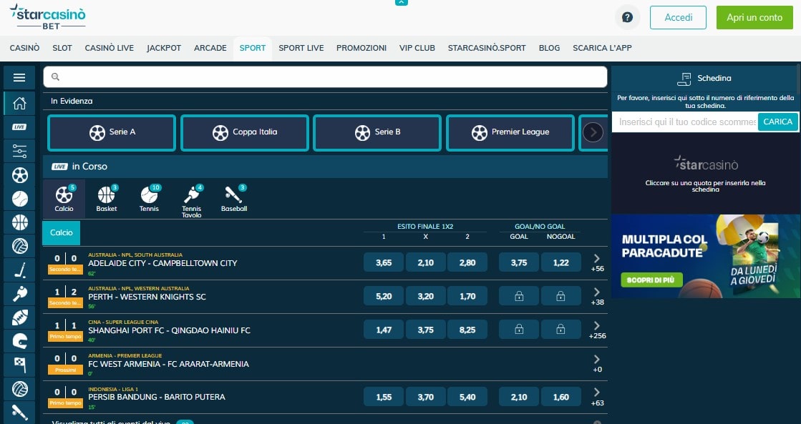Open the Coppa Italia featured league
The image size is (801, 424).
click(245, 133)
